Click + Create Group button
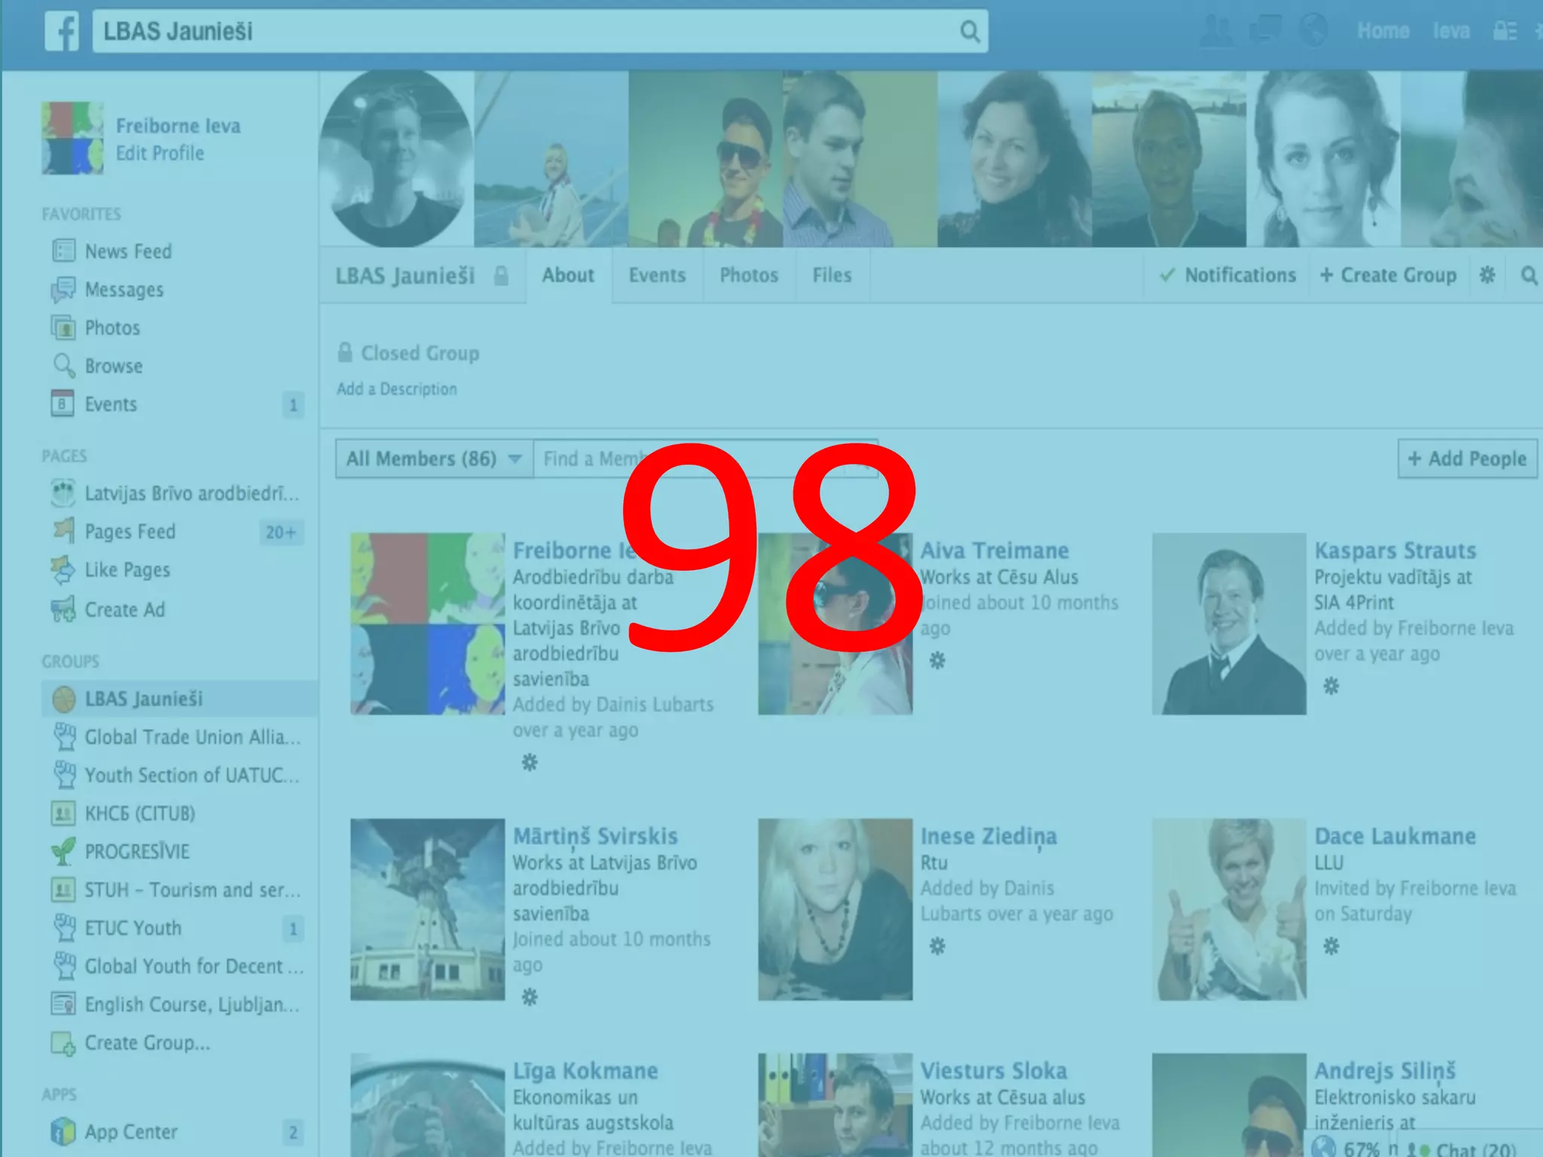1543x1157 pixels. tap(1388, 275)
